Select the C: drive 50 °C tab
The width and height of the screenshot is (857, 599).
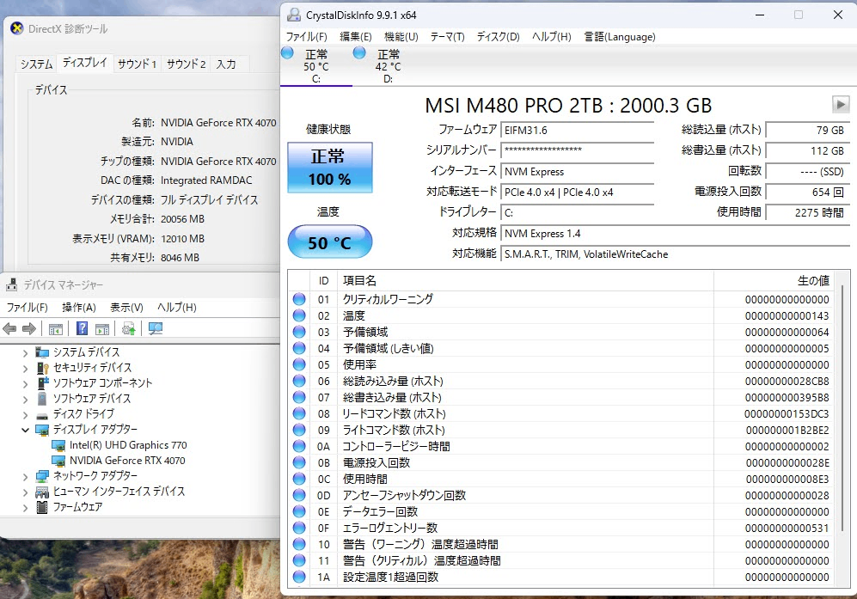tap(316, 66)
